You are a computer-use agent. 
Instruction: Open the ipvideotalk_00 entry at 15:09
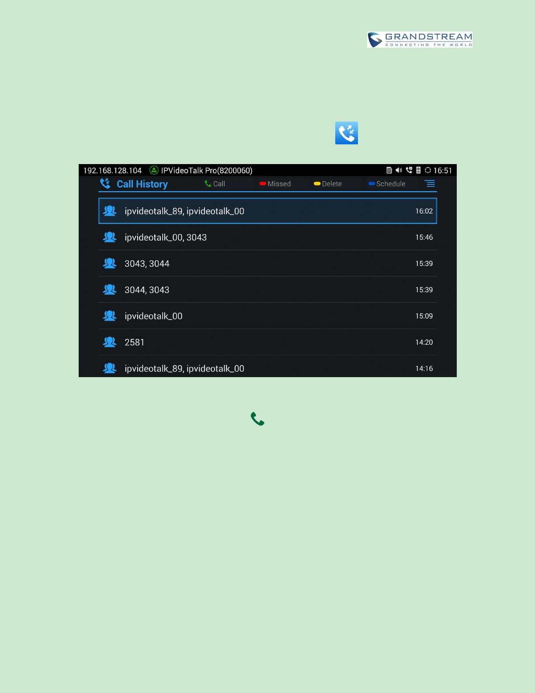tap(267, 316)
